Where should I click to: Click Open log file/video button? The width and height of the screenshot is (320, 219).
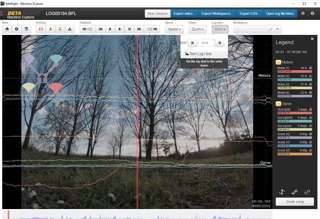[x=280, y=14]
